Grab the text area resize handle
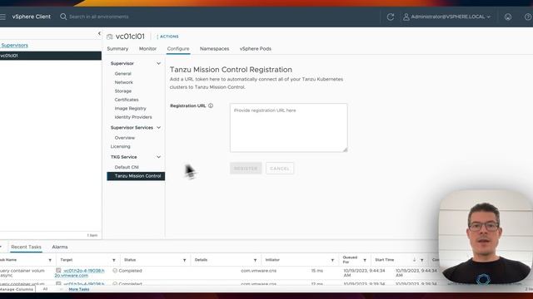The image size is (533, 299). pos(345,149)
